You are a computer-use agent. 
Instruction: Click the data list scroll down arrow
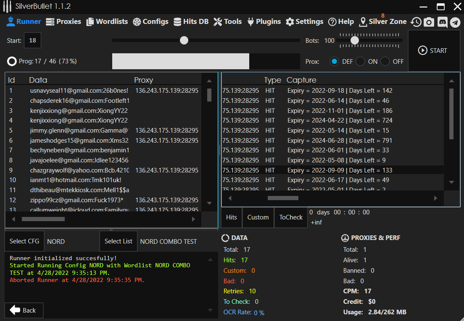(209, 203)
